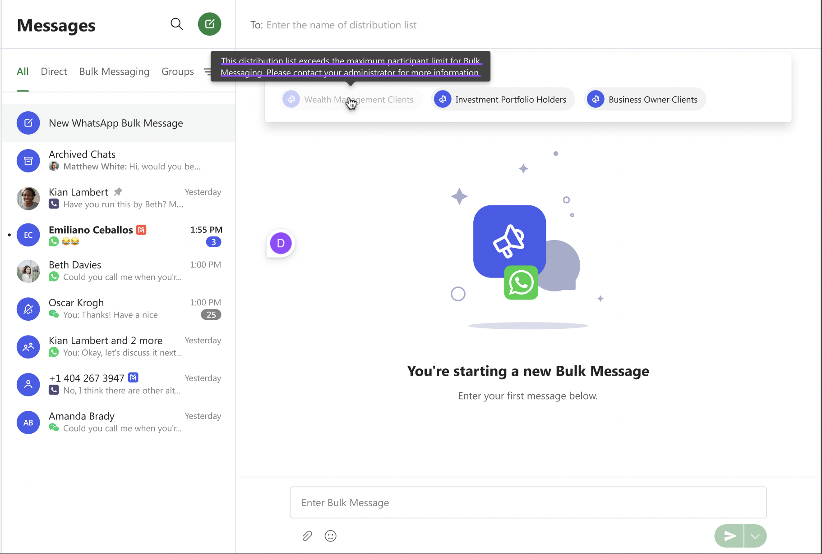Open the filter menu beside Groups tab
The width and height of the screenshot is (822, 554).
[x=208, y=72]
